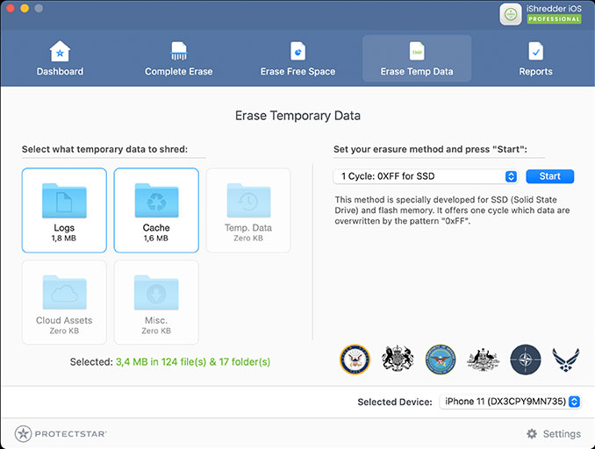Screen dimensions: 595x449
Task: Click the US Navy seal emblem
Action: (355, 359)
